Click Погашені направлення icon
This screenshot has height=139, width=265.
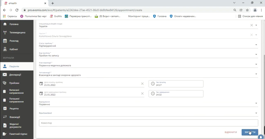tap(4, 100)
